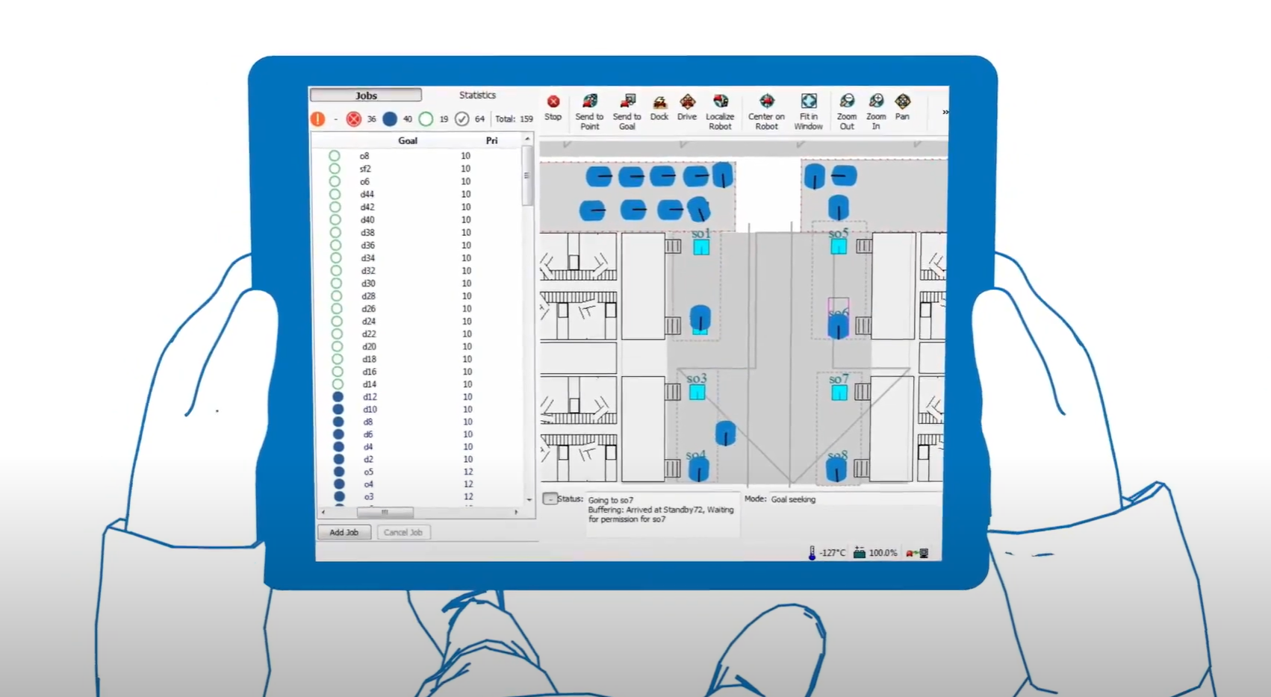Select the Send to Point tool
The height and width of the screenshot is (697, 1271).
589,101
